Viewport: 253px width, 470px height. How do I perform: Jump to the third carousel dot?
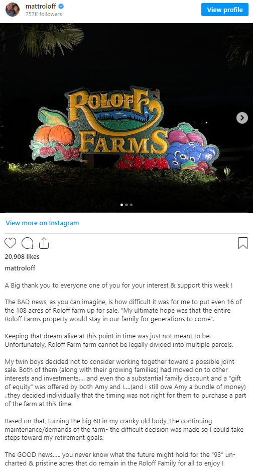click(131, 205)
